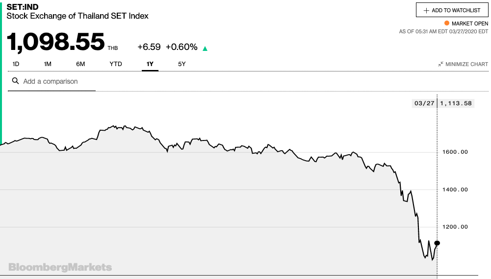491x279 pixels.
Task: Click the minimize chart arrows icon
Action: pos(440,64)
